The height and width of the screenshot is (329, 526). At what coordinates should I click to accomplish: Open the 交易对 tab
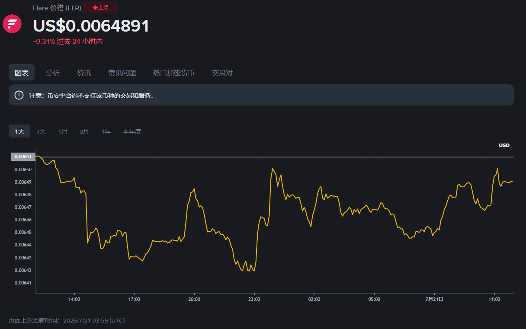pyautogui.click(x=222, y=73)
